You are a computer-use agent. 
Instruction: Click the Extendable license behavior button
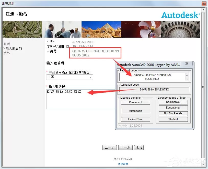point(136,111)
